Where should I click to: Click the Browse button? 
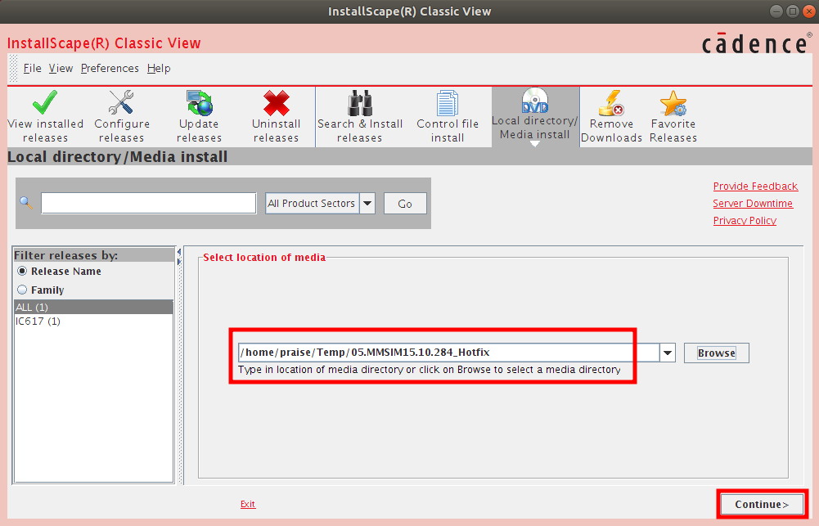point(716,353)
